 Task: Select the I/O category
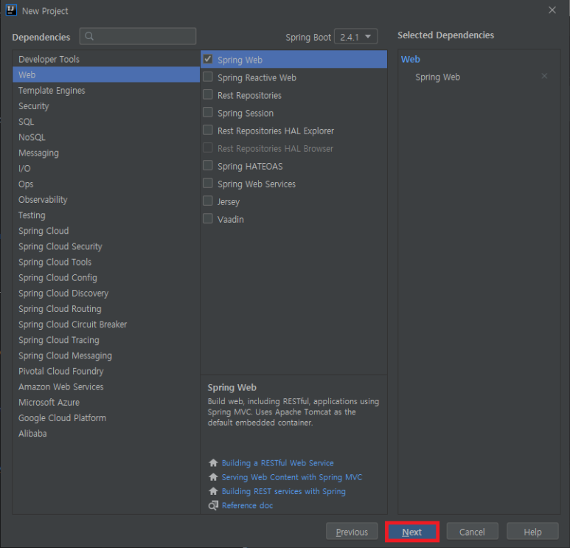[x=106, y=168]
